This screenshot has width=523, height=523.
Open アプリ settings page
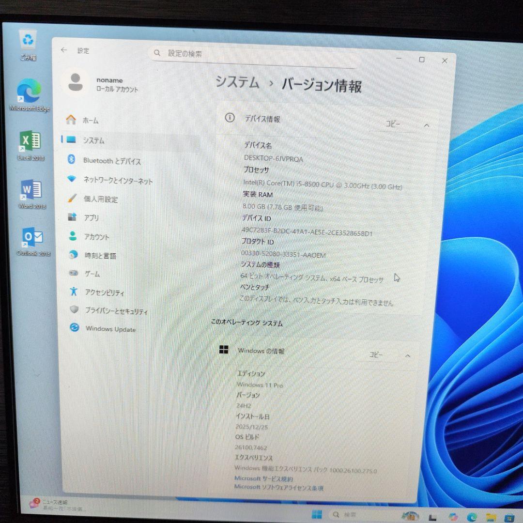(x=92, y=218)
